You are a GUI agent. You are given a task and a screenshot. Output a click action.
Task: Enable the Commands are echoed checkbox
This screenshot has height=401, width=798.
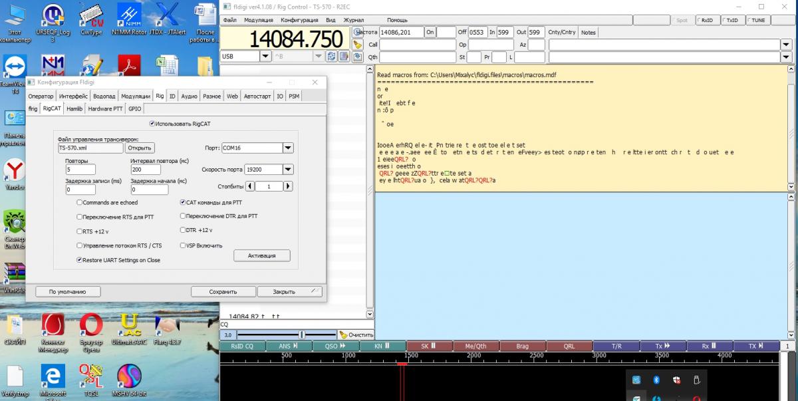pyautogui.click(x=80, y=202)
